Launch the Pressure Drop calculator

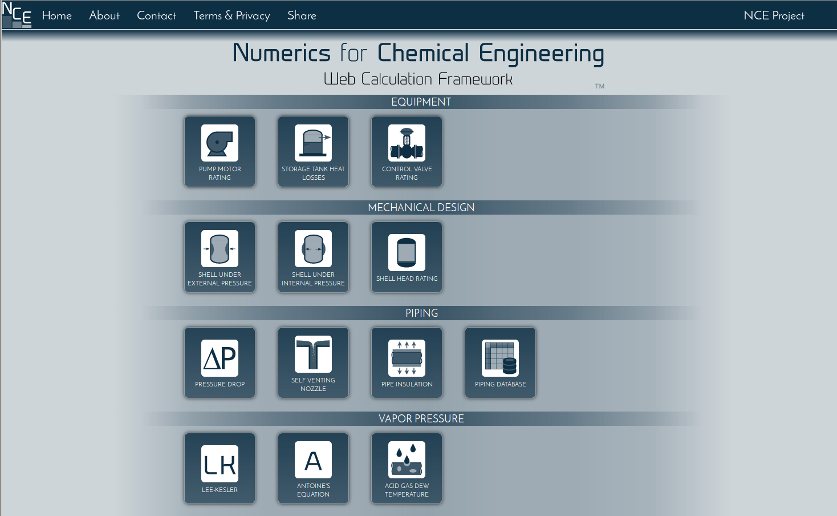point(220,362)
